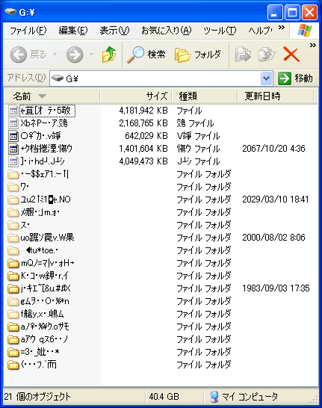
Task: Open the View (表示) menu
Action: click(114, 31)
